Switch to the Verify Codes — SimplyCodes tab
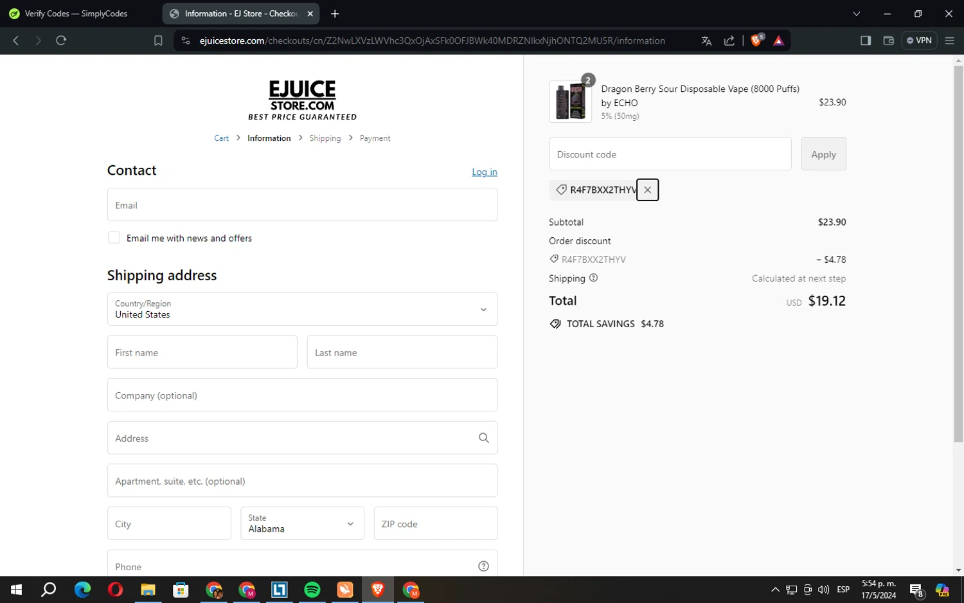964x603 pixels. point(77,14)
